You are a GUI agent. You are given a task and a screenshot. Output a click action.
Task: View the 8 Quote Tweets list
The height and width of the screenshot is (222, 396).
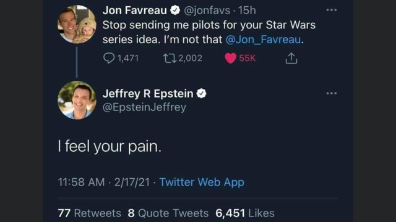(x=168, y=213)
